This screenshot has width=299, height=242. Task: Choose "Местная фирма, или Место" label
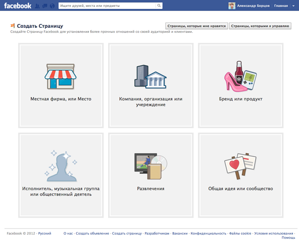[x=61, y=99]
